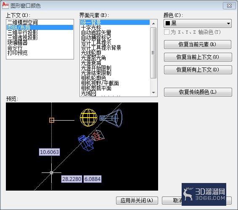The height and width of the screenshot is (210, 238).
Task: Select 三维透视投影 context item
Action: (x=40, y=38)
